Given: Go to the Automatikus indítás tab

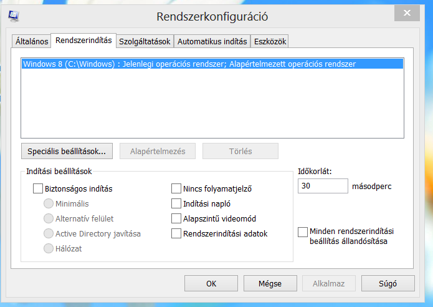Looking at the screenshot, I should tap(212, 41).
